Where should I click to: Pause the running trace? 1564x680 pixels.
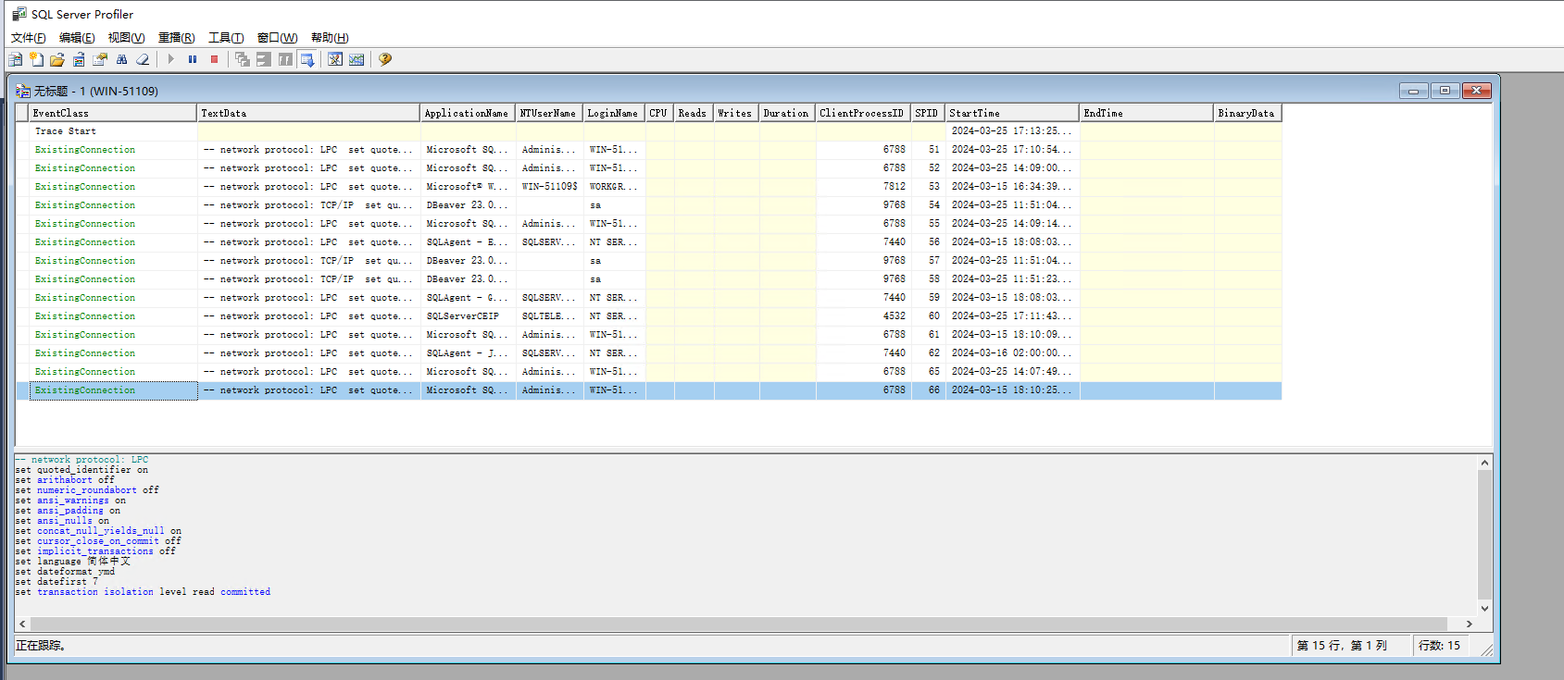[x=193, y=59]
